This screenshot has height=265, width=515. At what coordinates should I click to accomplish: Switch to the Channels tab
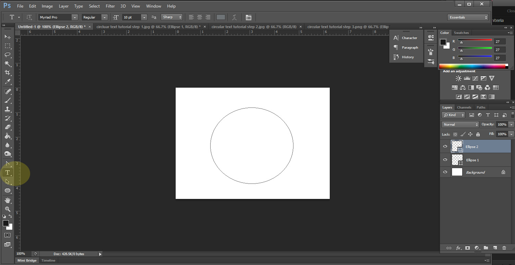coord(464,108)
